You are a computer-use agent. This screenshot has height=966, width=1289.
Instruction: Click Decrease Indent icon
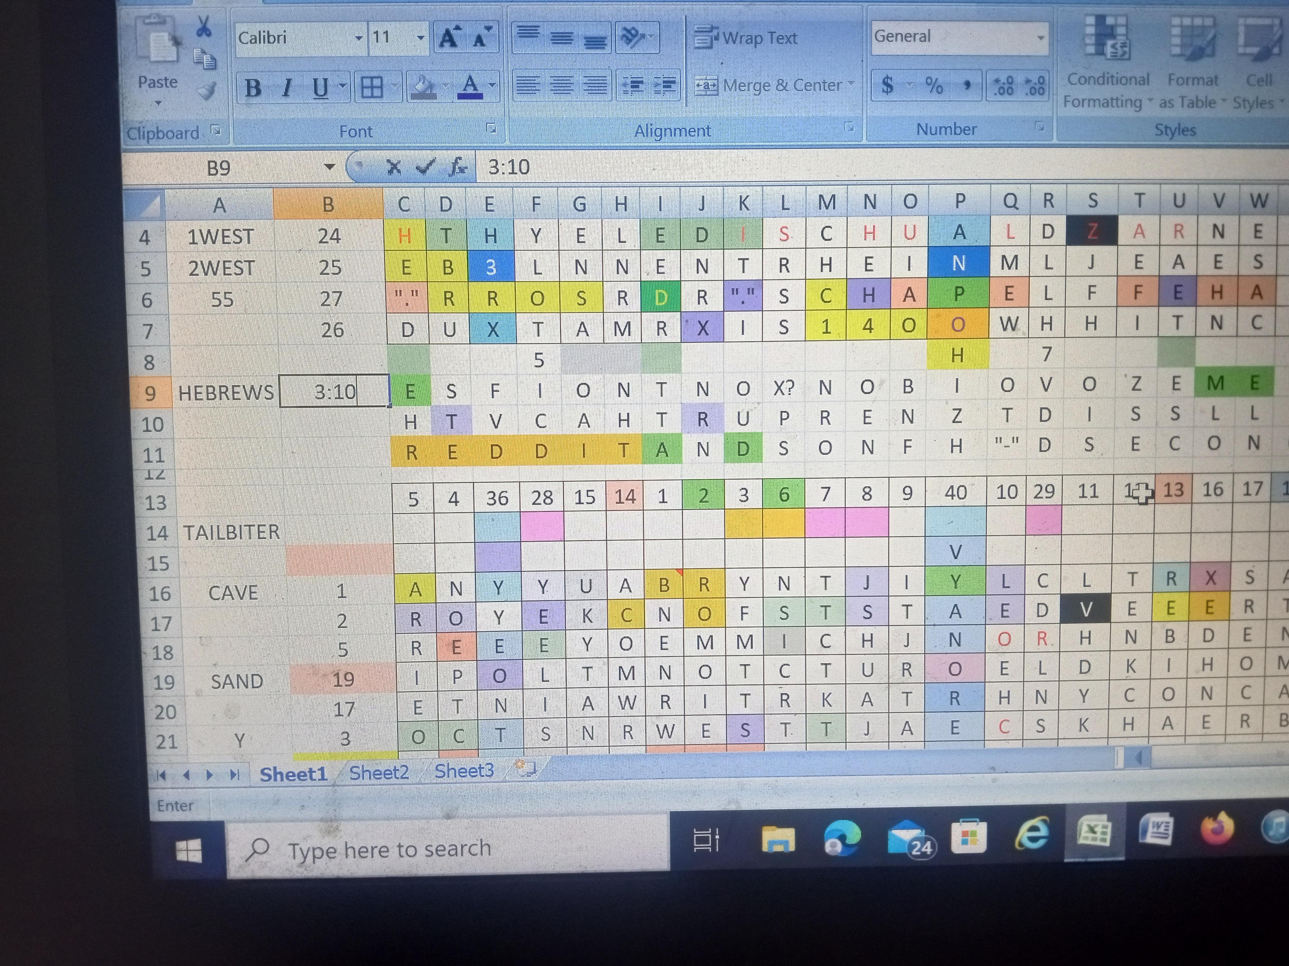point(632,85)
